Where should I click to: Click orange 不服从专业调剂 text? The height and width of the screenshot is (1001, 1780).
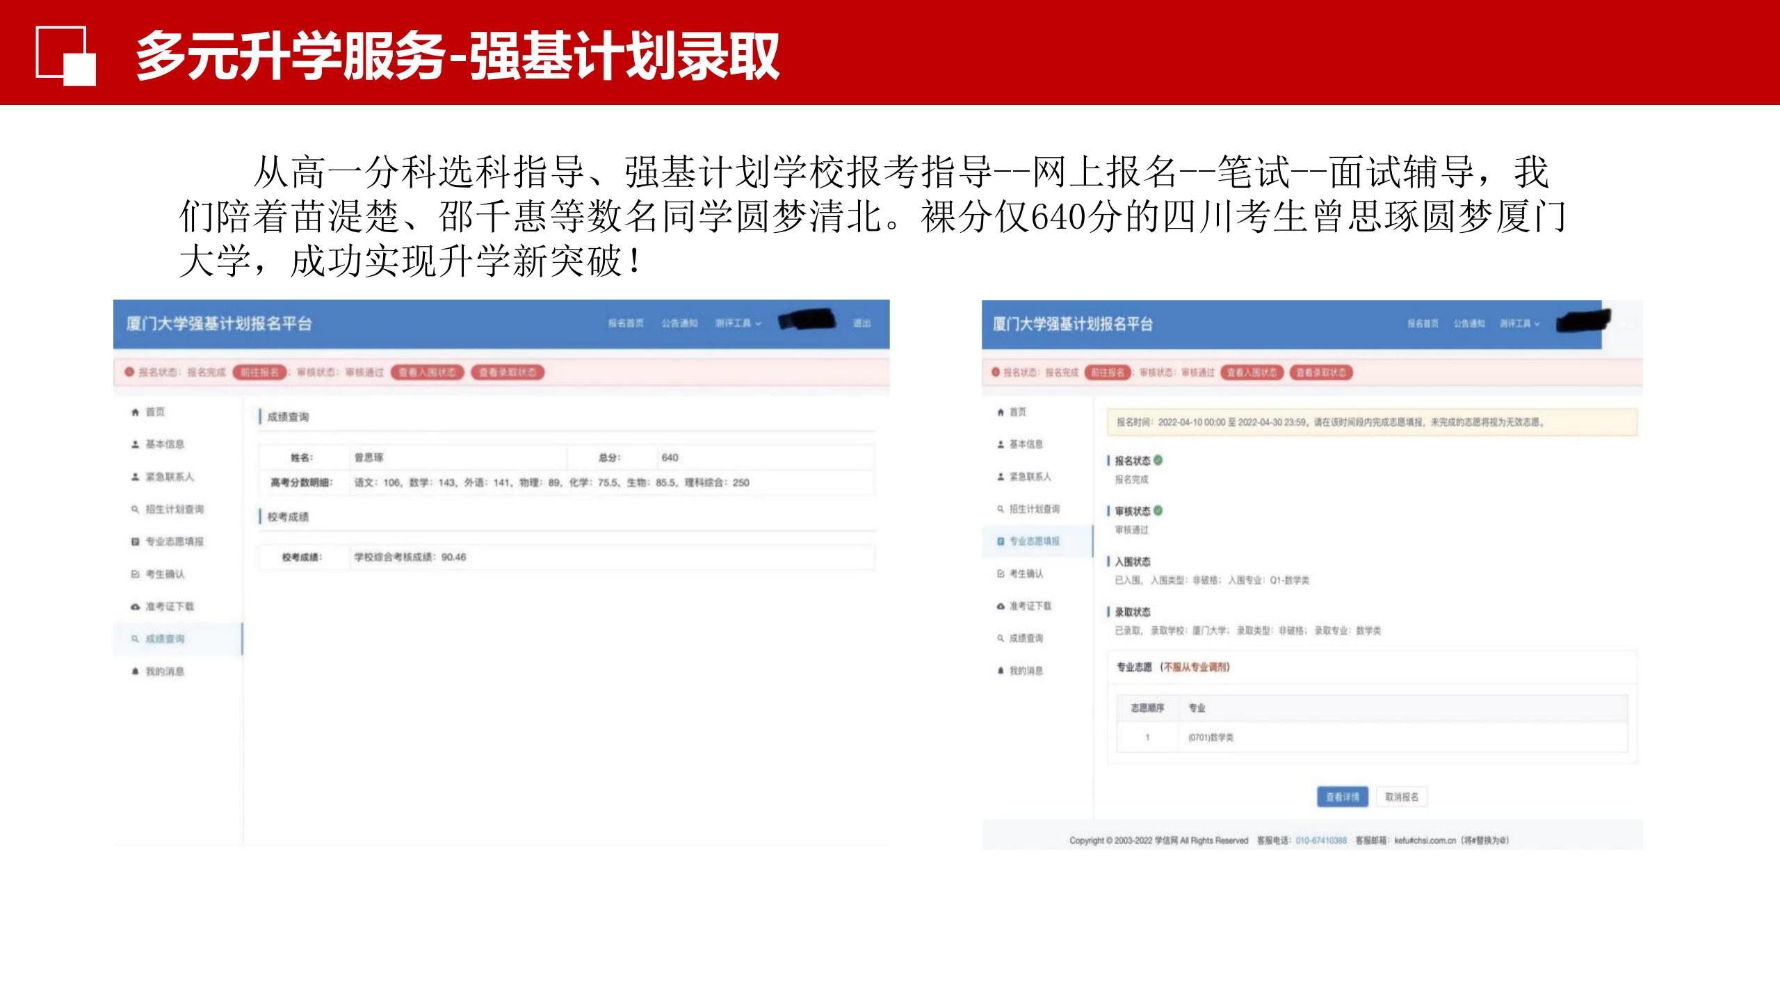1195,667
